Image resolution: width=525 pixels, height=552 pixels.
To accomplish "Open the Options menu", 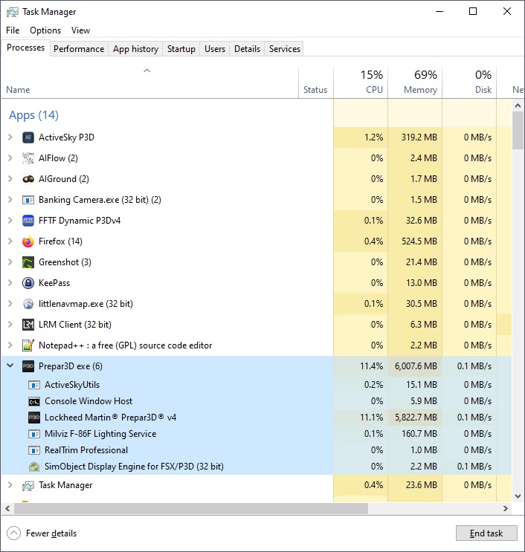I will [x=45, y=30].
